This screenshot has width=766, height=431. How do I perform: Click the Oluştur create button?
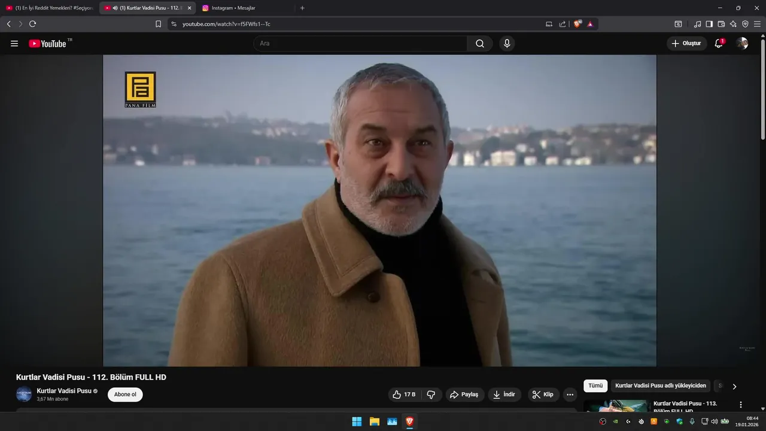tap(686, 44)
